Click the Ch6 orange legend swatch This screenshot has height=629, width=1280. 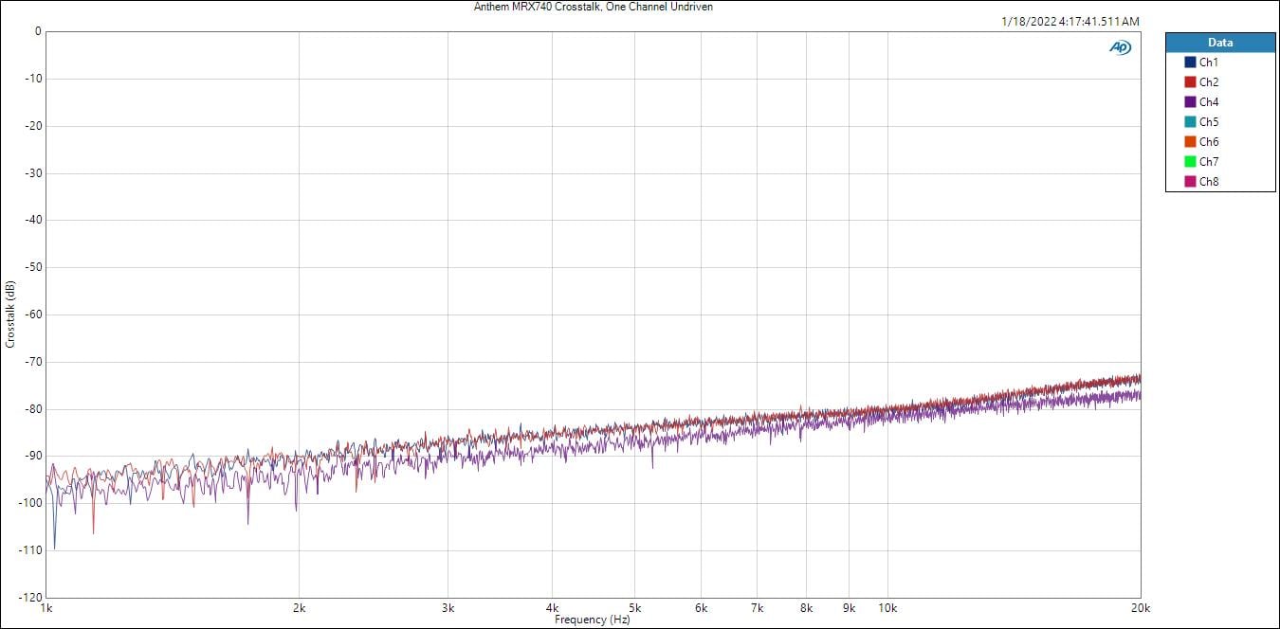pos(1190,142)
